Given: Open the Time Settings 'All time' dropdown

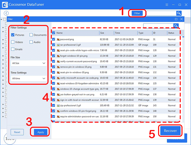Looking at the screenshot, I should tap(29, 79).
